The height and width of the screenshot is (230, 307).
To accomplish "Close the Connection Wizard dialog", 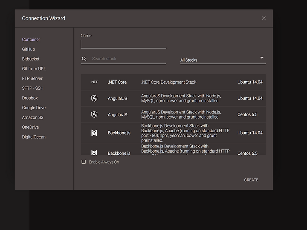I will 264,18.
